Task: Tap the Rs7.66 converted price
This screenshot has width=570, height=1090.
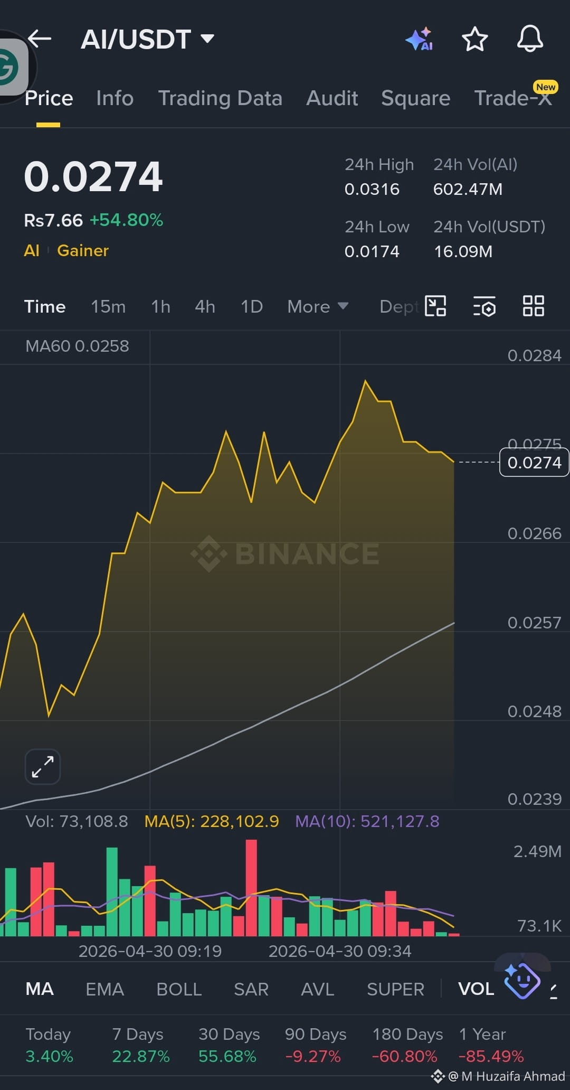Action: tap(53, 220)
